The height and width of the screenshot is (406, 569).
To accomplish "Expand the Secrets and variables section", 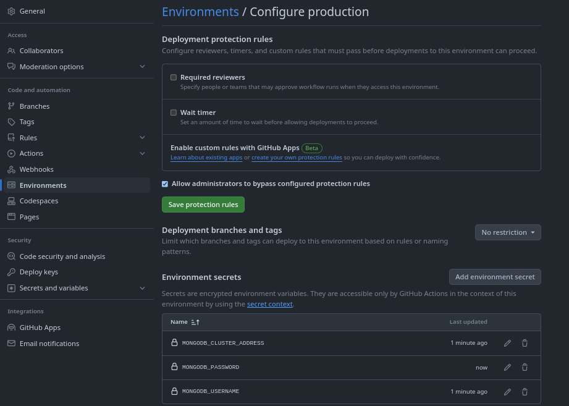I will [142, 288].
